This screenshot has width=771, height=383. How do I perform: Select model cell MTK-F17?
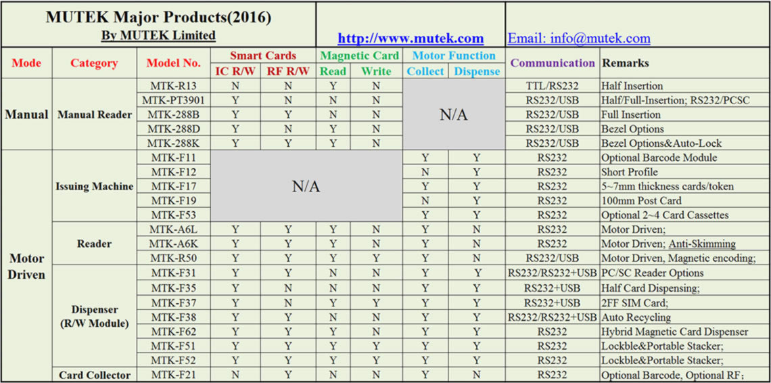coord(174,187)
